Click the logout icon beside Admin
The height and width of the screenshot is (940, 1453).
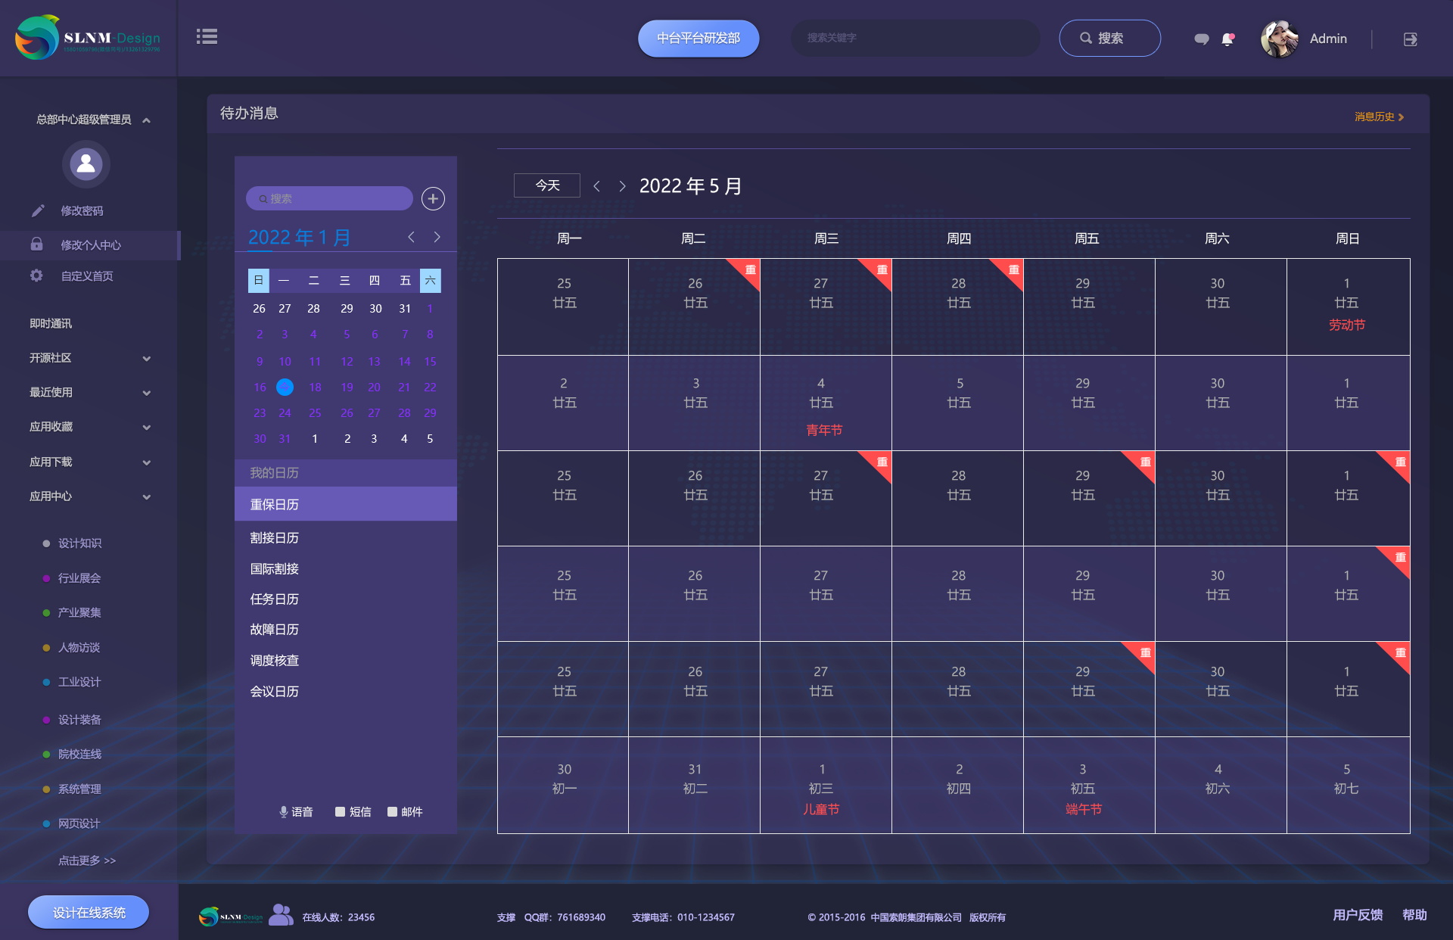click(1410, 39)
